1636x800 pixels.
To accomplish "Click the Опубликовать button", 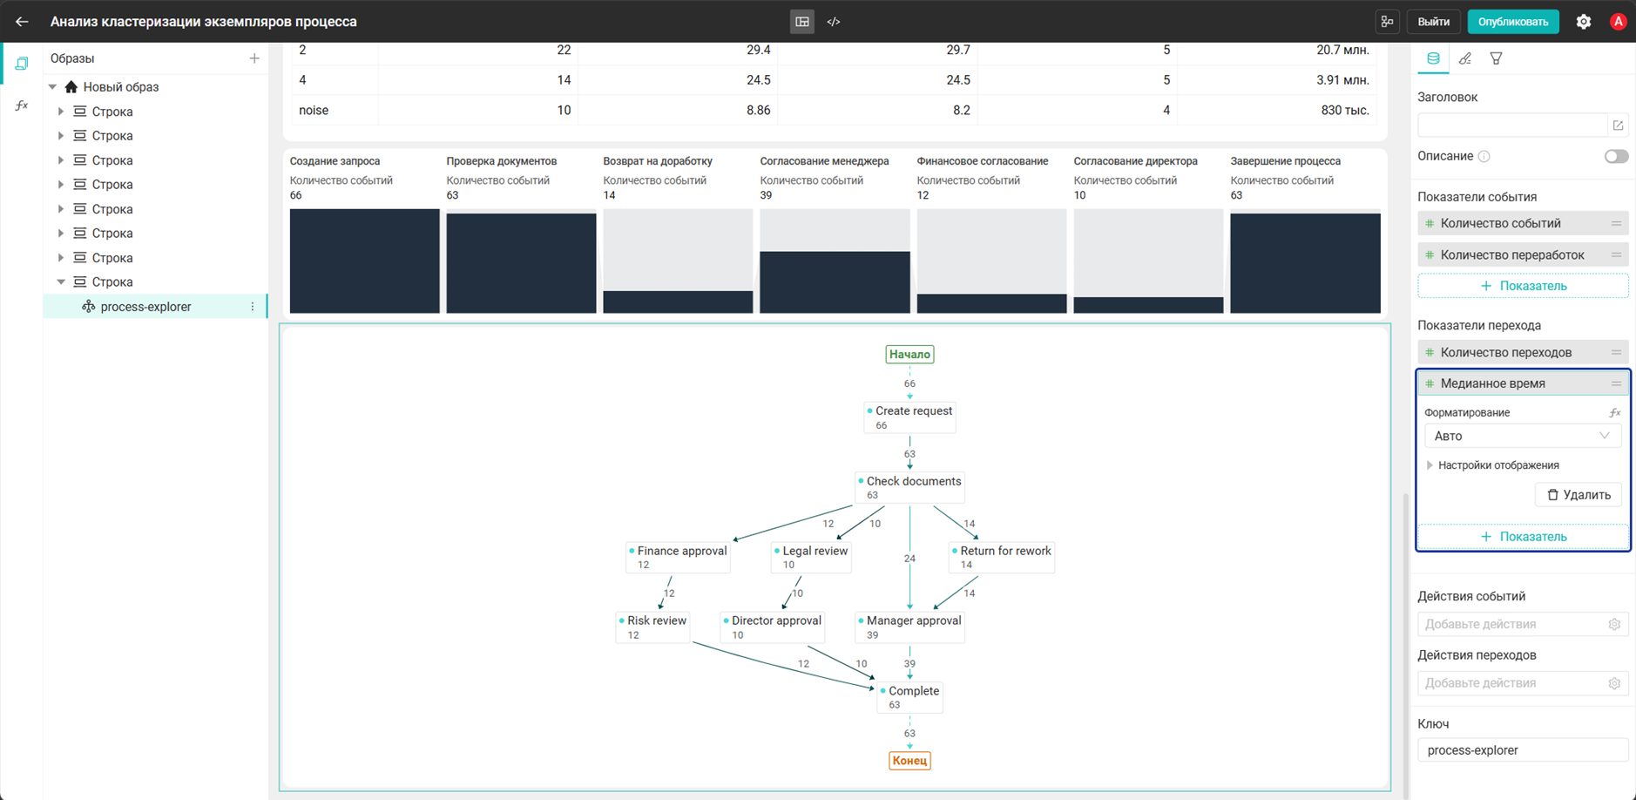I will click(x=1513, y=22).
